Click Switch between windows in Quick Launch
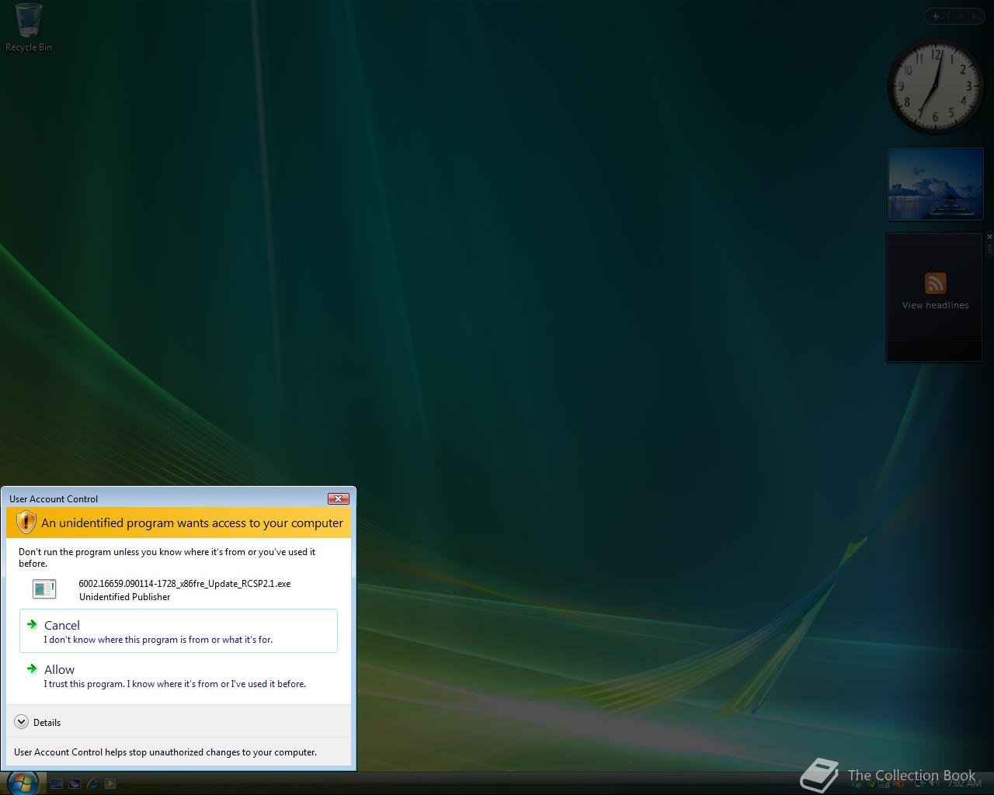The width and height of the screenshot is (994, 795). coord(75,784)
